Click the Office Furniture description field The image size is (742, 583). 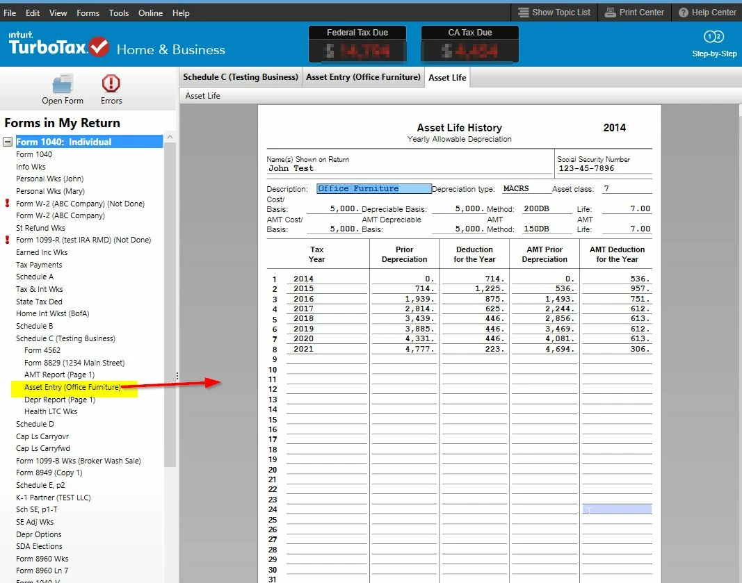(374, 189)
